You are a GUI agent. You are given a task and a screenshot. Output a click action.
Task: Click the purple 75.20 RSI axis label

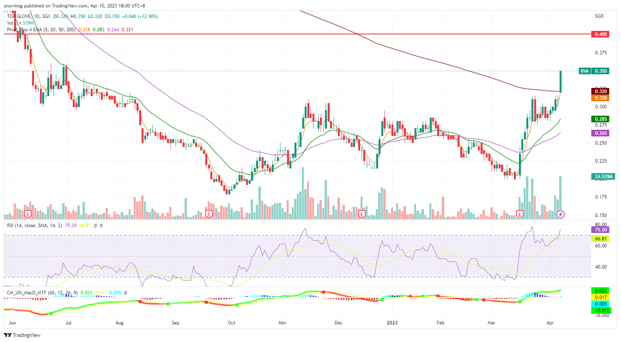click(600, 230)
